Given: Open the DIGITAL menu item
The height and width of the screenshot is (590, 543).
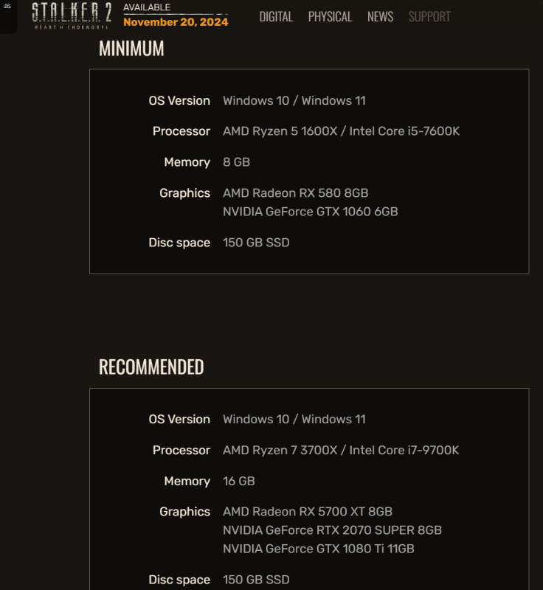Looking at the screenshot, I should pos(276,16).
